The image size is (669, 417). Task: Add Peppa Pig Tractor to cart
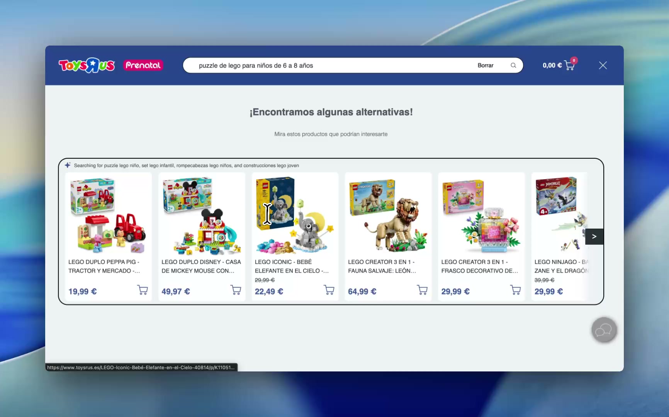[x=143, y=290]
